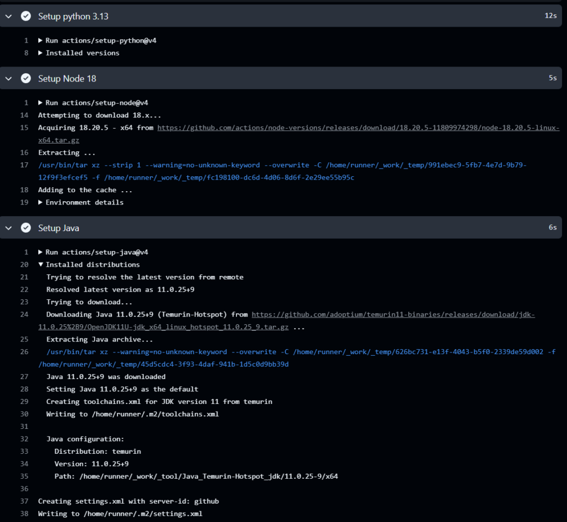
Task: Expand the Run actions/setup-python@v4 group
Action: [x=97, y=40]
